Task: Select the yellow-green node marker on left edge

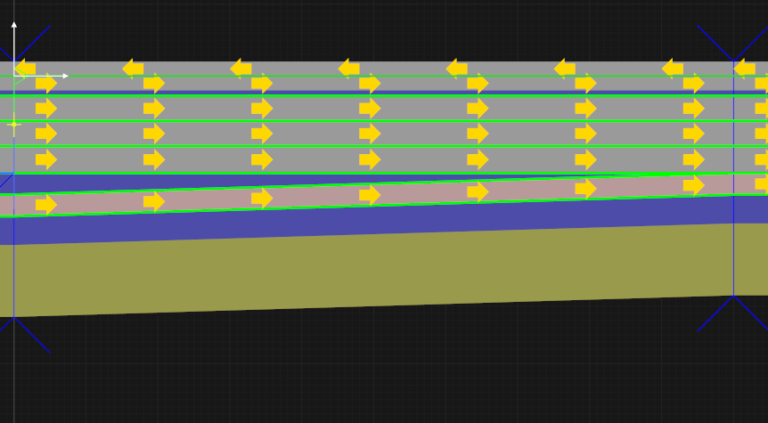Action: (13, 125)
